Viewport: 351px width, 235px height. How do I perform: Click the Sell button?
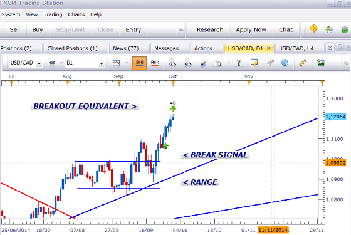(15, 29)
